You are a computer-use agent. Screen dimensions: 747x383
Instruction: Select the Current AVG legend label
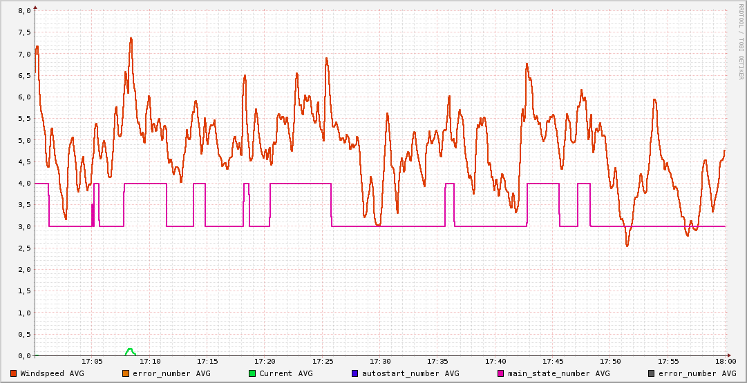285,373
